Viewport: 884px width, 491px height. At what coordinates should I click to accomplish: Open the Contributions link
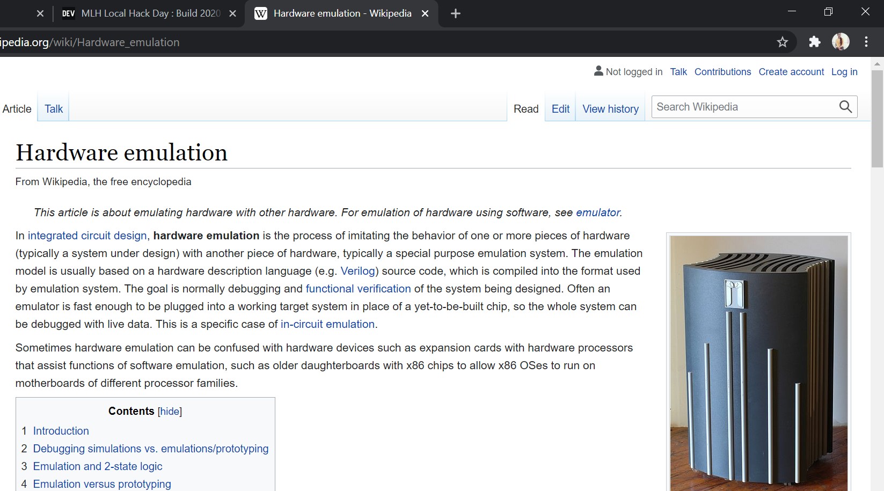click(x=722, y=72)
